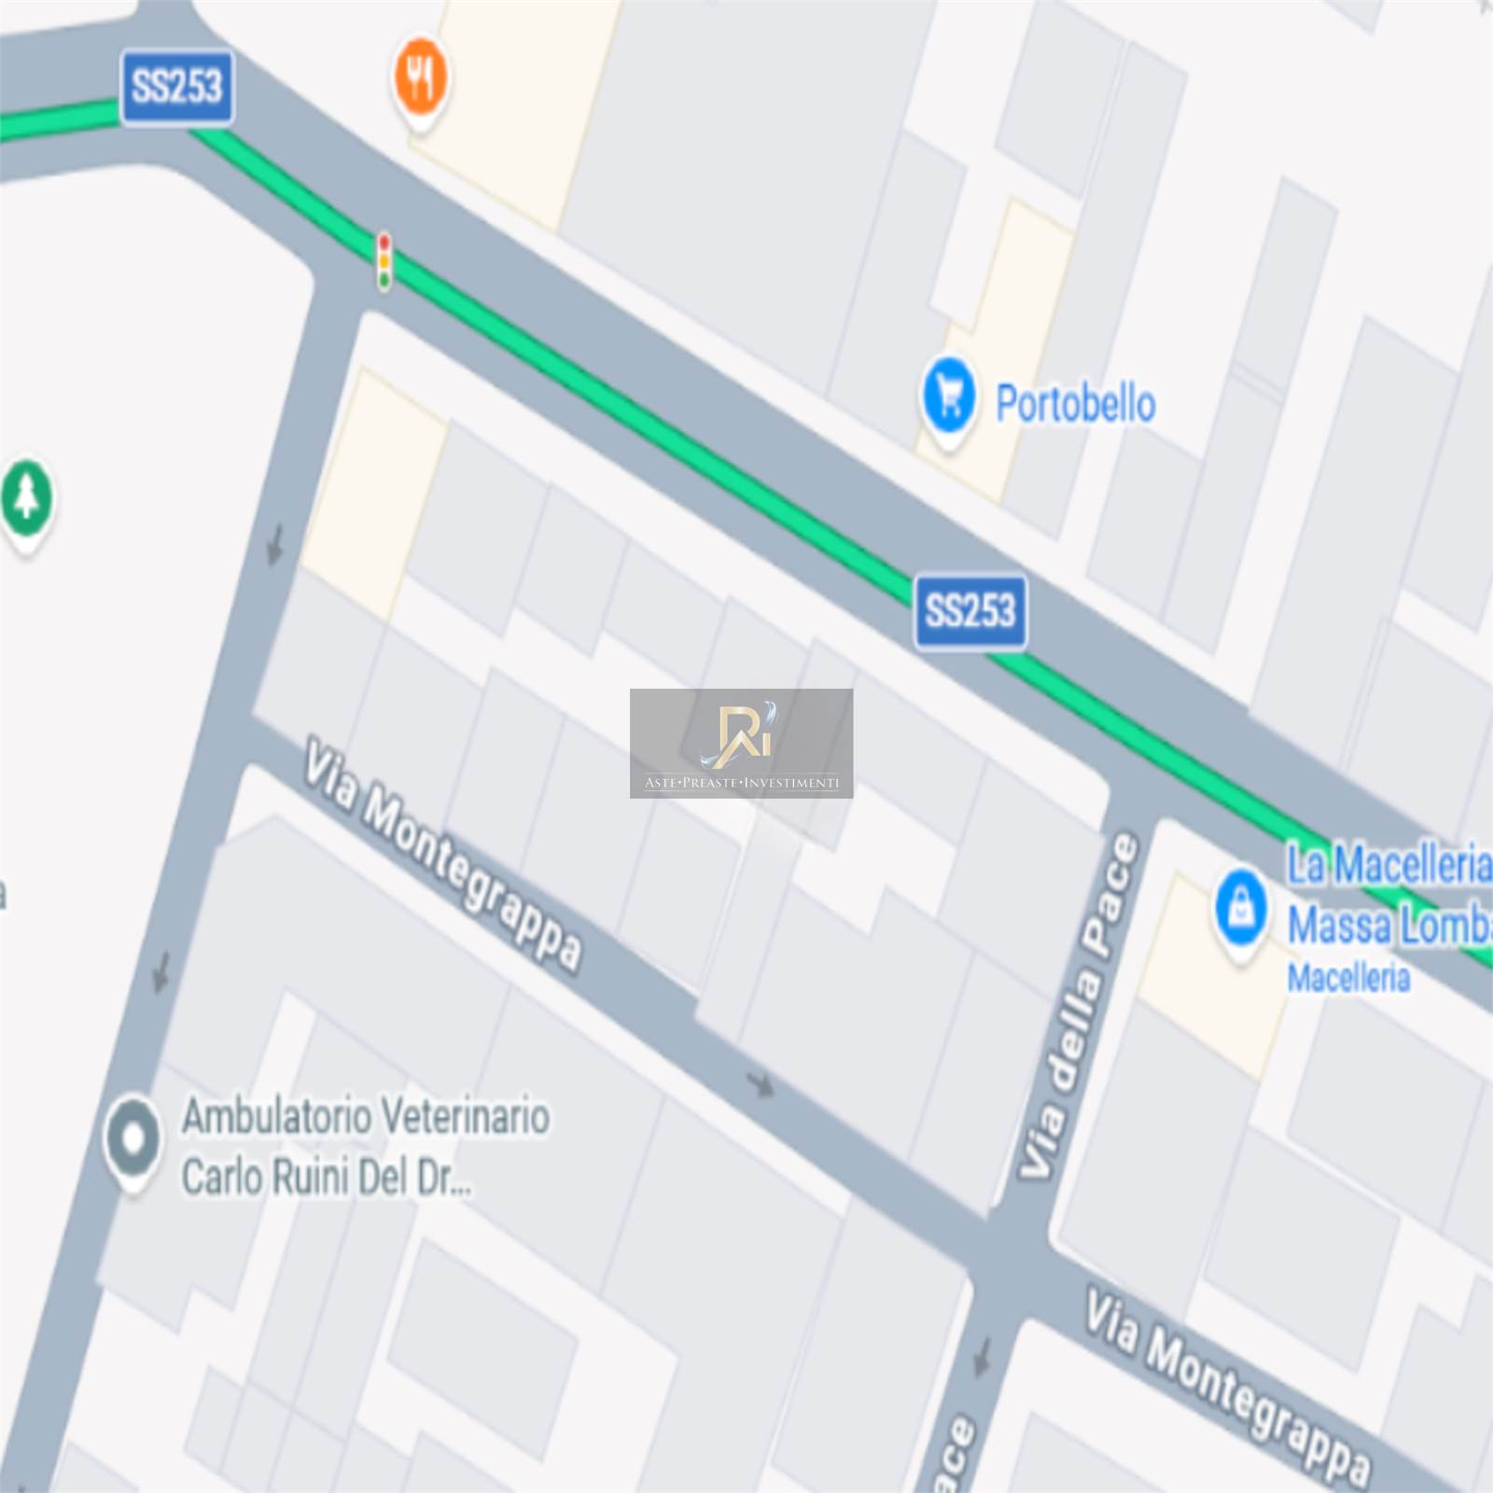
Task: Open the Portobello place label
Action: point(1076,404)
